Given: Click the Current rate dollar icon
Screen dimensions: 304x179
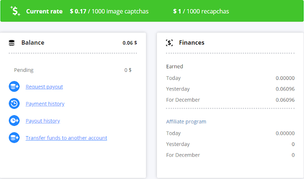Looking at the screenshot, I should [x=16, y=11].
